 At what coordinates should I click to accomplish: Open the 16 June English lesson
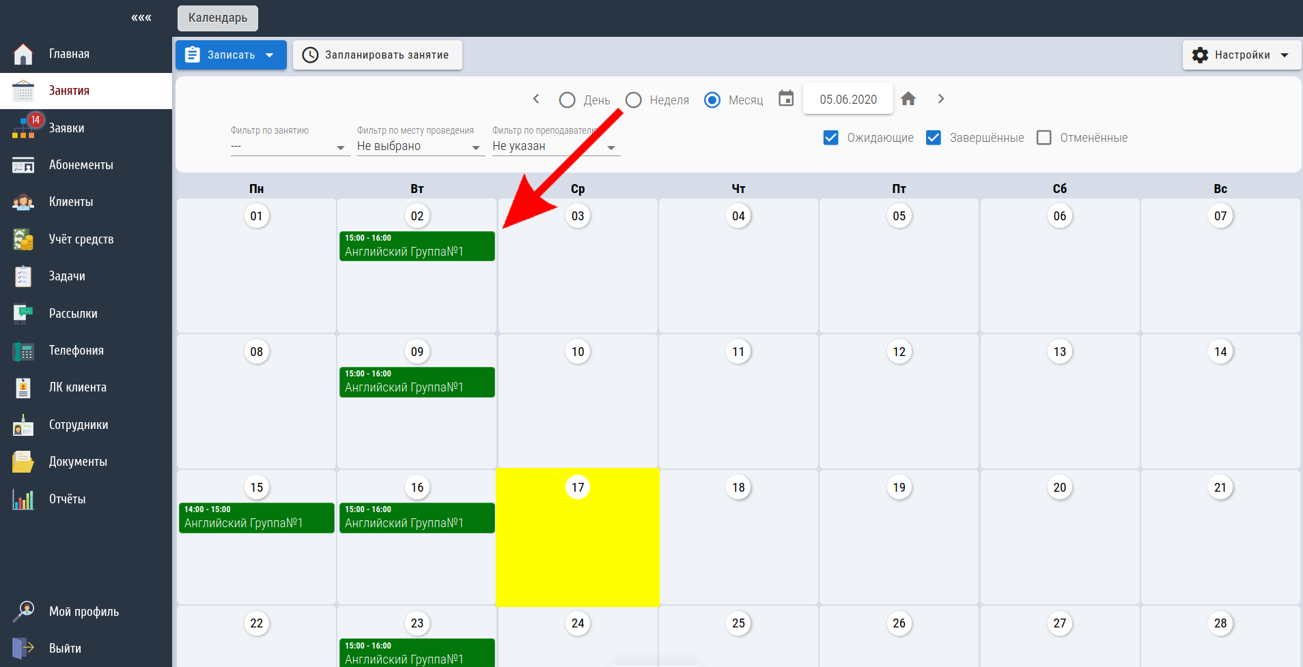417,518
